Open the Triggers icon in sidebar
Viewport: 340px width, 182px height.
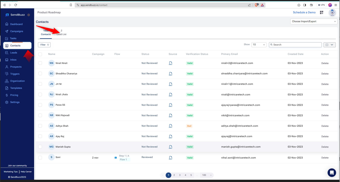pos(7,74)
